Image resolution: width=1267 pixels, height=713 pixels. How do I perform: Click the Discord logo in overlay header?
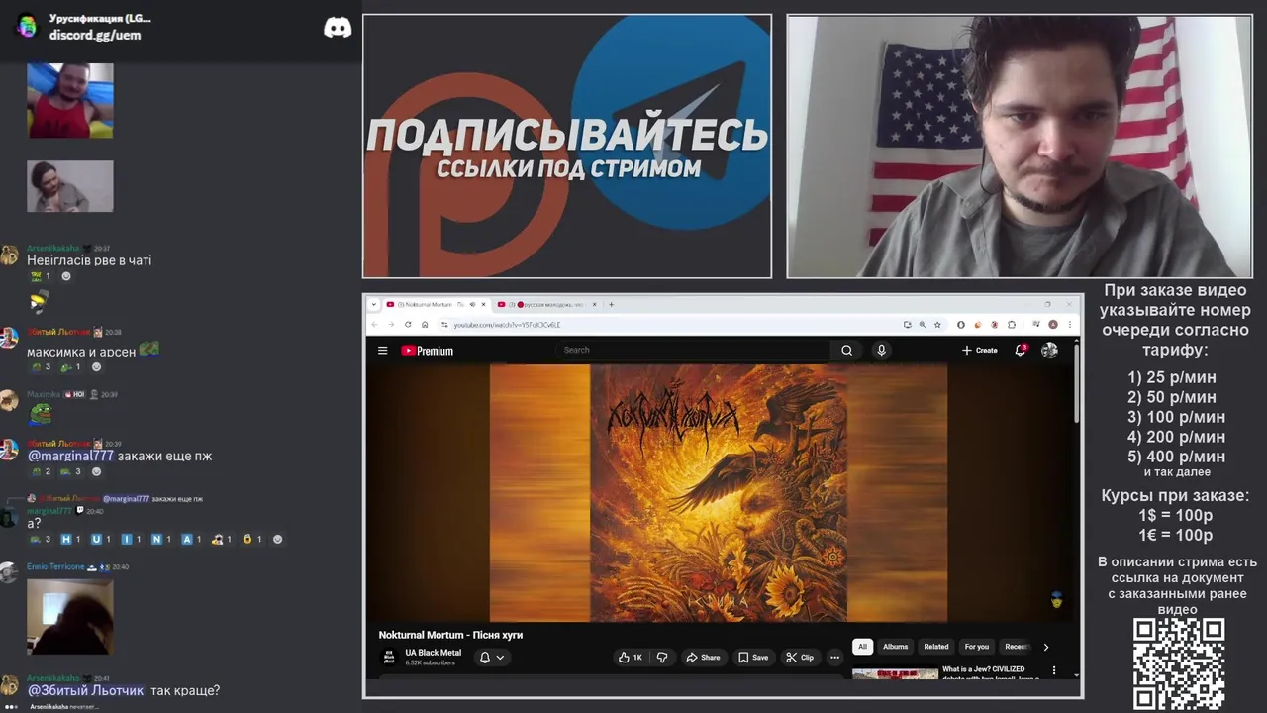pos(338,27)
